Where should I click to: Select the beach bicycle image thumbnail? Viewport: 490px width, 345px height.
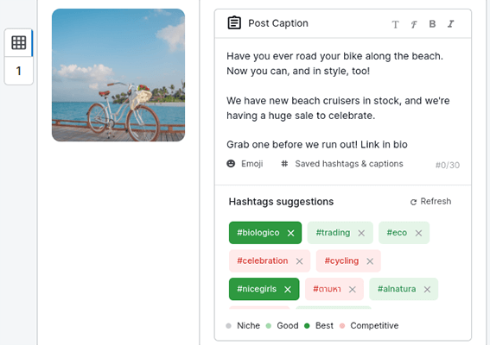(x=118, y=75)
